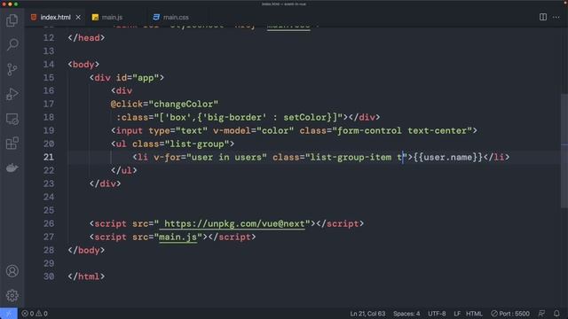Click on @click="changeColor" attribute

click(164, 105)
